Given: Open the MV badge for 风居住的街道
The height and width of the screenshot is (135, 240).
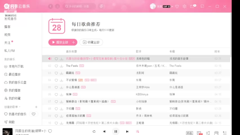Looking at the screenshot, I should pyautogui.click(x=132, y=58).
